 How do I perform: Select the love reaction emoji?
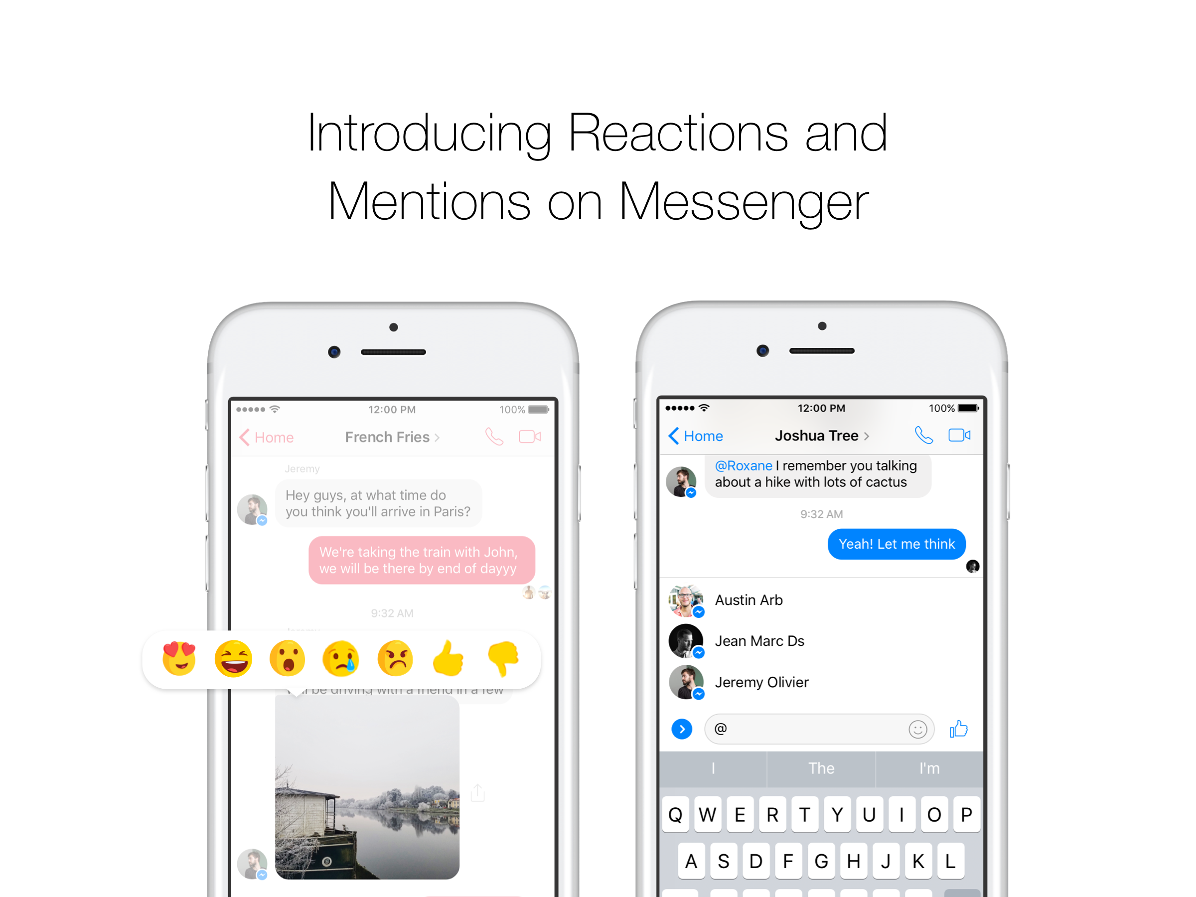pos(183,659)
